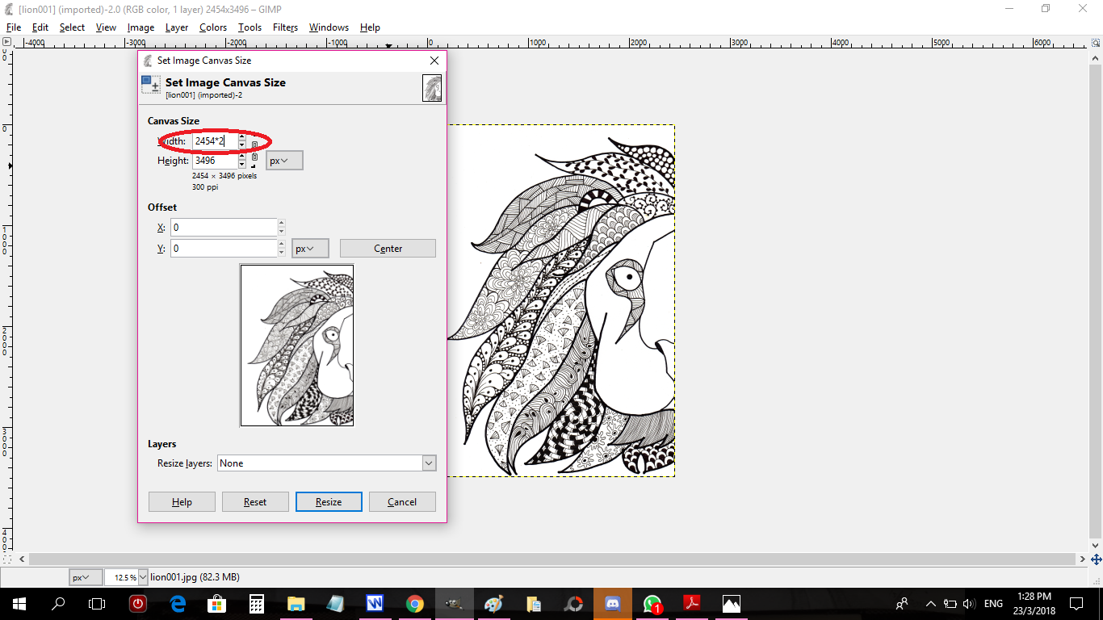Toggle Quick Mask button at bottom-left corner
Screen dimensions: 1103x620
click(x=6, y=559)
